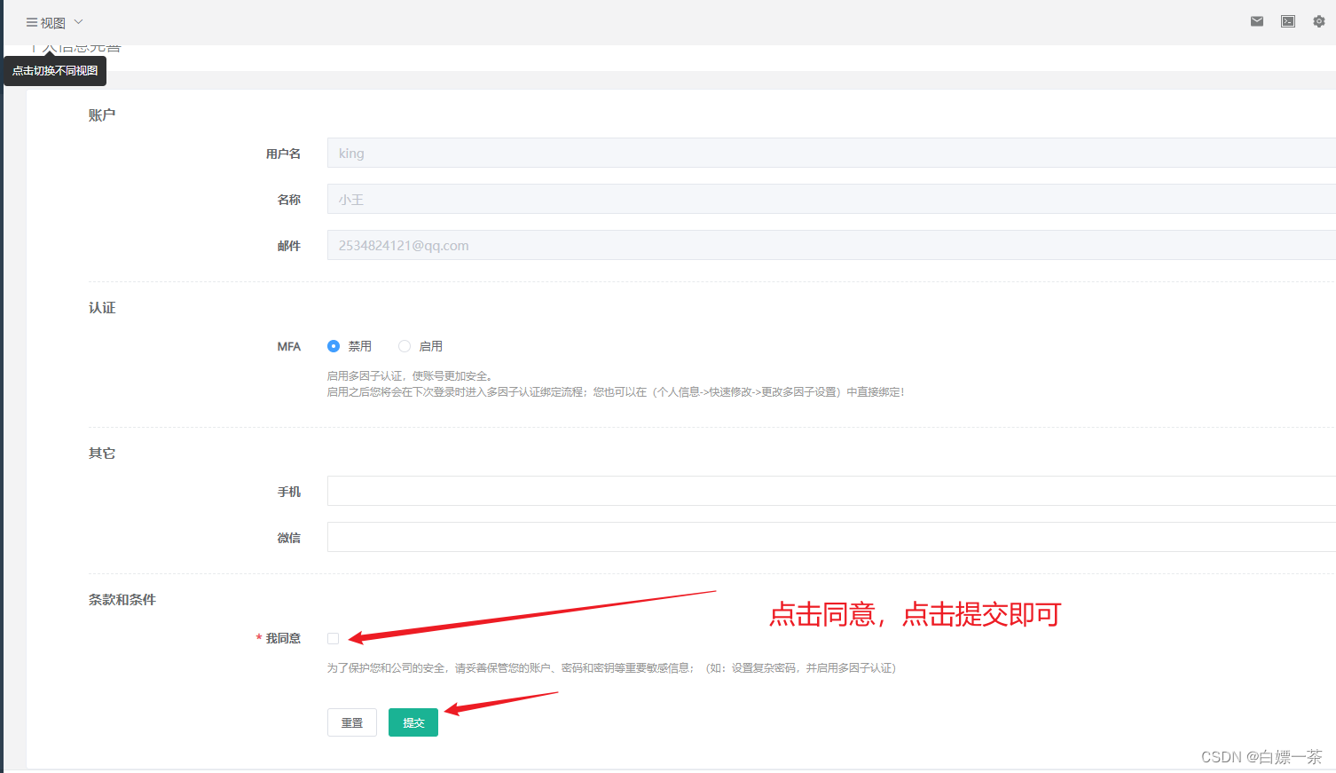Click the 条款和条件 section heading
1336x773 pixels.
click(x=122, y=599)
